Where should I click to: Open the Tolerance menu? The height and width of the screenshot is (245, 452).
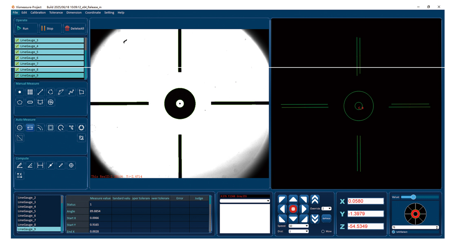click(x=56, y=13)
